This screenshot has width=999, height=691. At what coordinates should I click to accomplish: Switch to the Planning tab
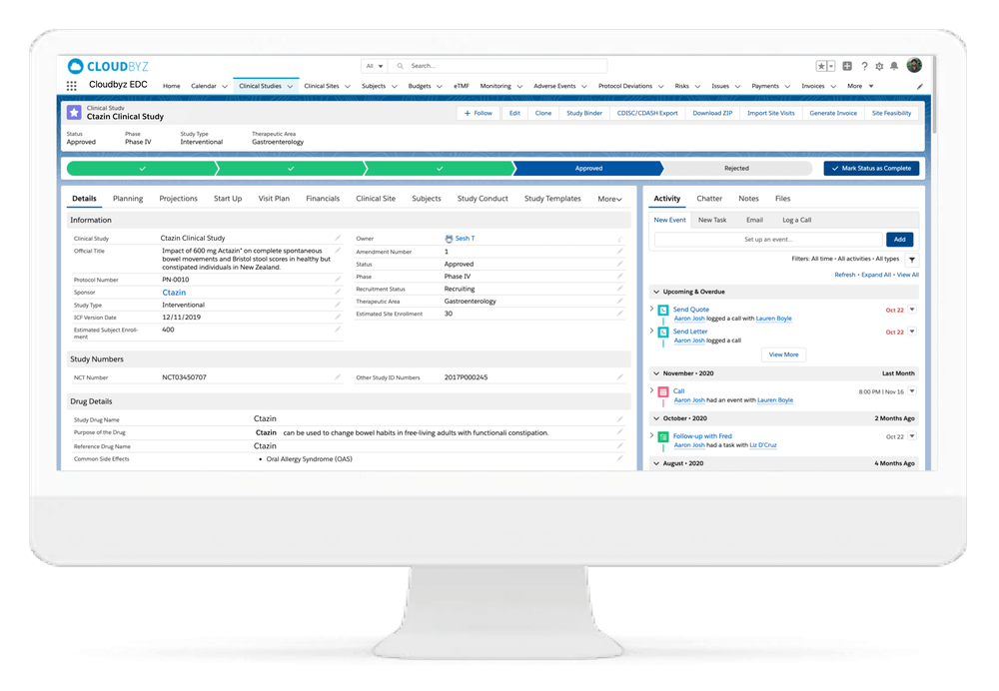click(128, 199)
